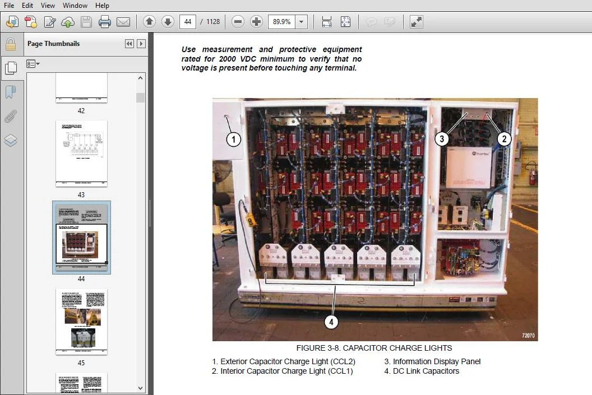Go to next page with down arrow
Screen dimensions: 592x395
click(x=168, y=21)
